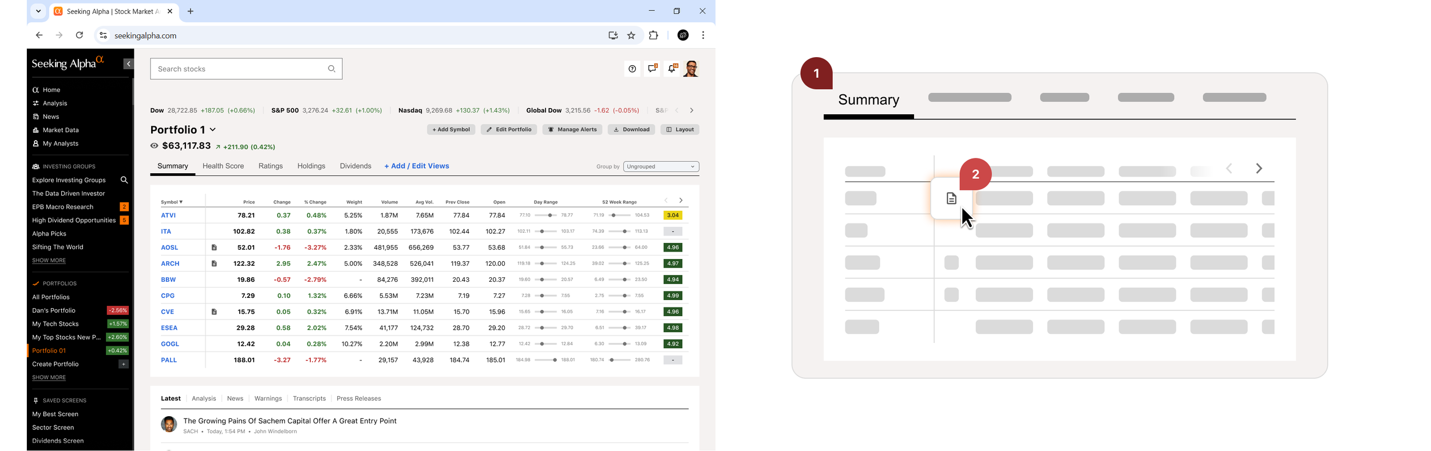1431x451 pixels.
Task: Select Dan's Portfolio in sidebar
Action: pyautogui.click(x=54, y=310)
